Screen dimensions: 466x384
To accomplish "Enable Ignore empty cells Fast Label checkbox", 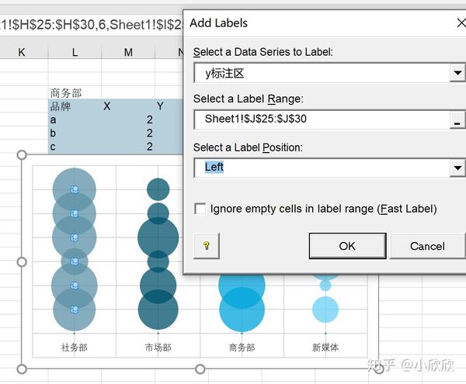I will point(200,209).
